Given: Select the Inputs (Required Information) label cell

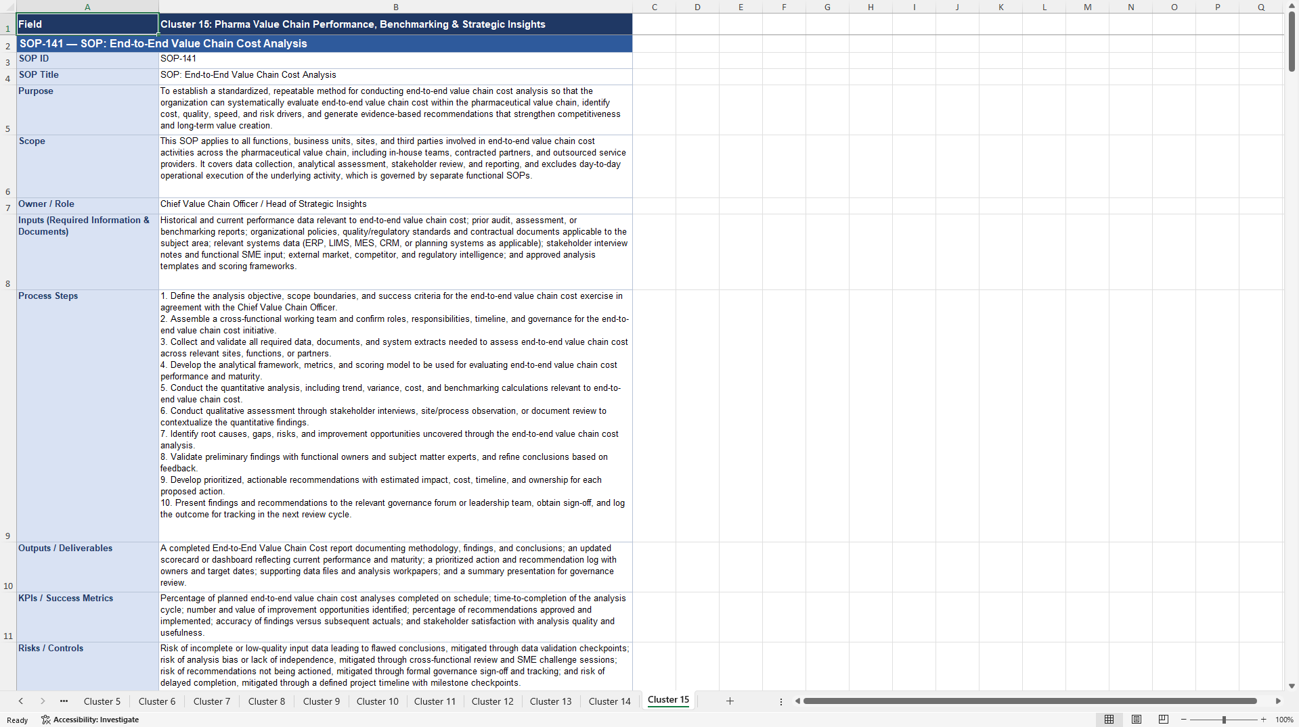Looking at the screenshot, I should point(87,252).
